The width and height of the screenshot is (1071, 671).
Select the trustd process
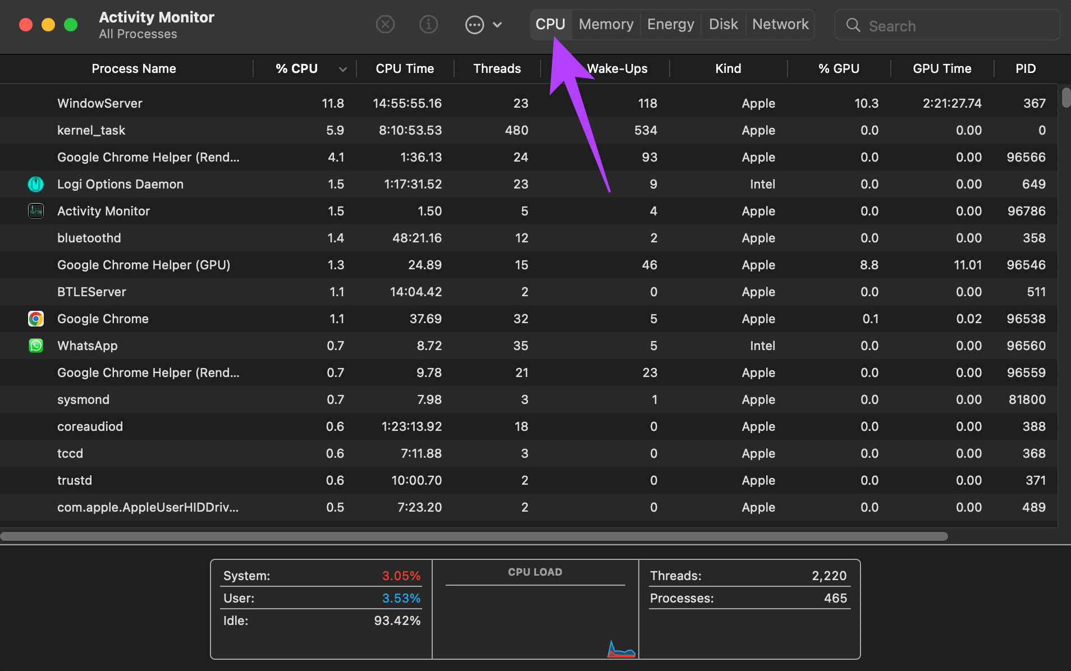[x=74, y=480]
